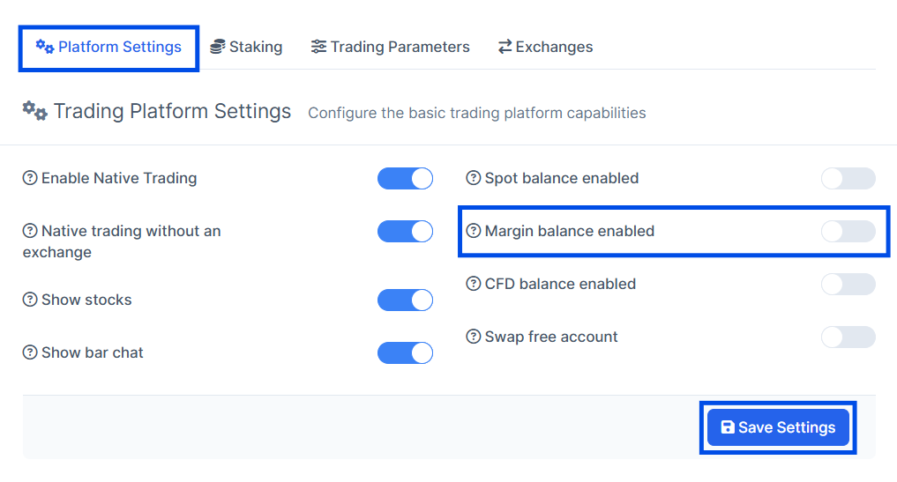This screenshot has width=897, height=482.
Task: Toggle off Show bar chat
Action: [405, 352]
